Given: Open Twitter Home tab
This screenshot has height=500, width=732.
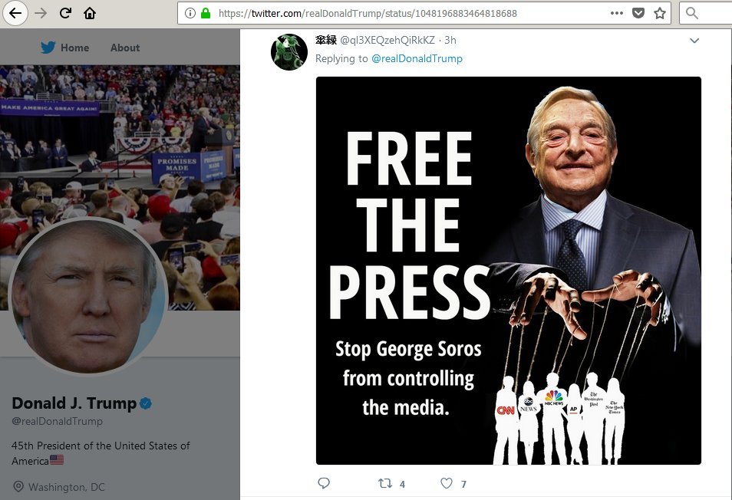Looking at the screenshot, I should (x=65, y=48).
